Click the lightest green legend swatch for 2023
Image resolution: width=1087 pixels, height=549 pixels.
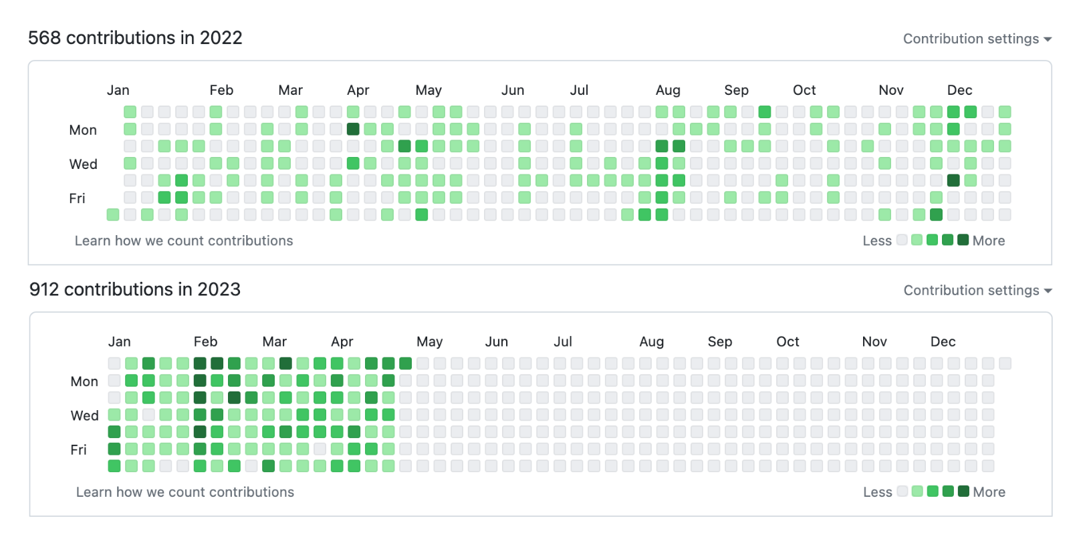tap(918, 492)
